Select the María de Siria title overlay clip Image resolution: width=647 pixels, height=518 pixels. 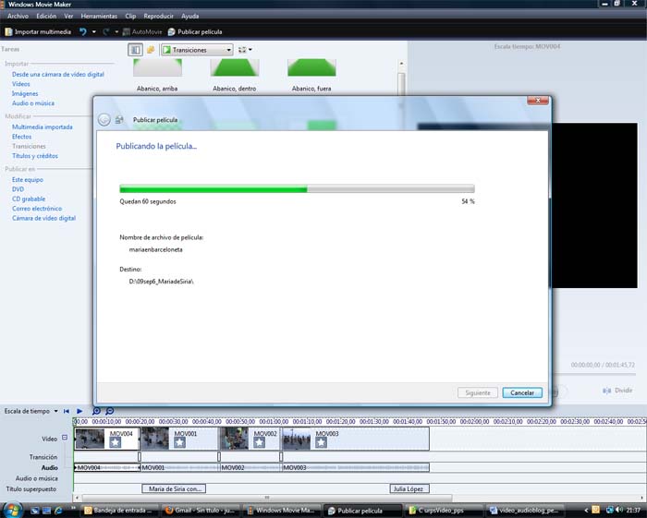[174, 488]
